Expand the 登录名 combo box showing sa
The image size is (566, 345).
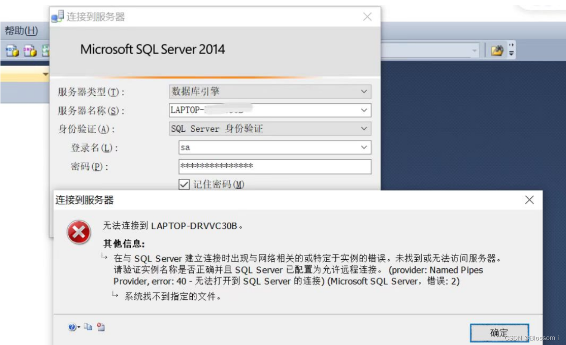pyautogui.click(x=364, y=147)
